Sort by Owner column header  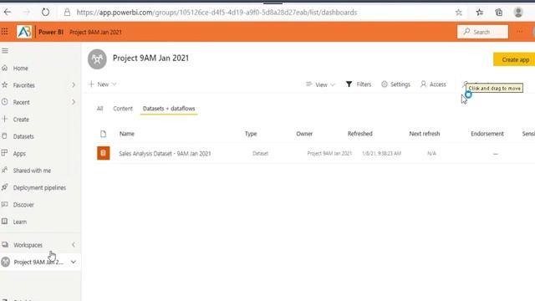[x=304, y=134]
